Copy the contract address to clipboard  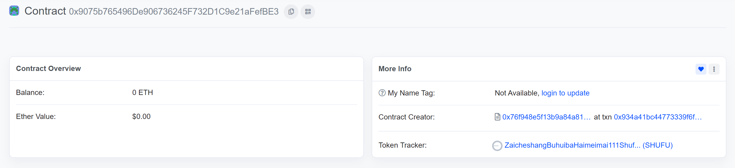(291, 12)
